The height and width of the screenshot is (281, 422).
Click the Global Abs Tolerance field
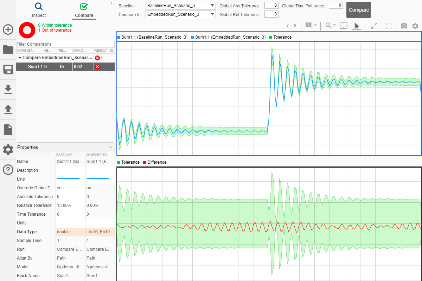click(271, 5)
